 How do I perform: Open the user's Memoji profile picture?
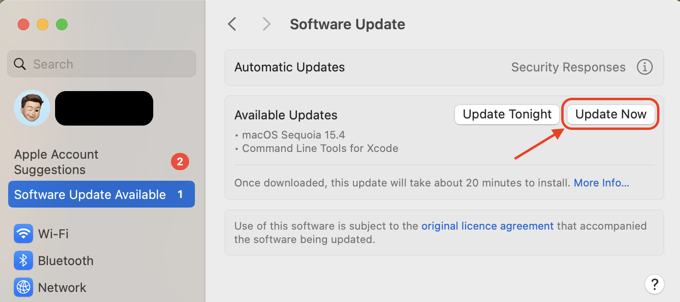point(32,108)
